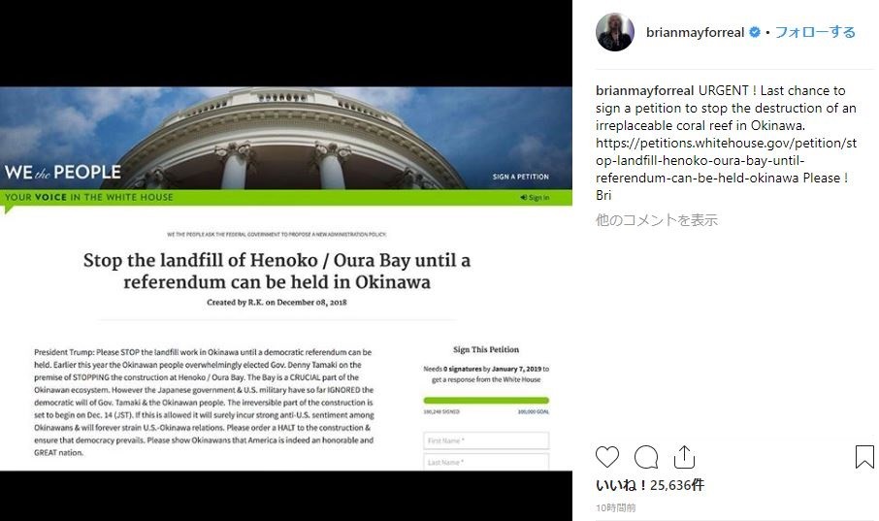Click the First Name input field
Screen dimensions: 879x521
(486, 440)
